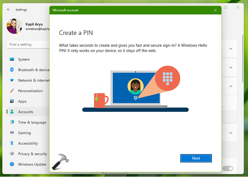Click the Time & language globe icon

12,122
